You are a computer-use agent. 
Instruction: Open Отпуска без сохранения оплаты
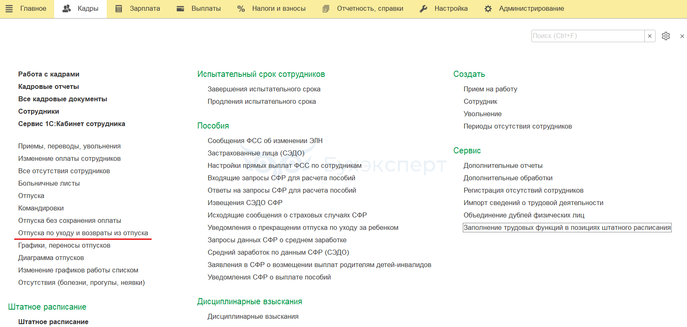[x=69, y=221]
